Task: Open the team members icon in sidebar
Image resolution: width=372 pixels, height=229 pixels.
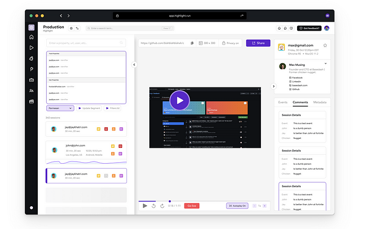Action: (x=31, y=91)
